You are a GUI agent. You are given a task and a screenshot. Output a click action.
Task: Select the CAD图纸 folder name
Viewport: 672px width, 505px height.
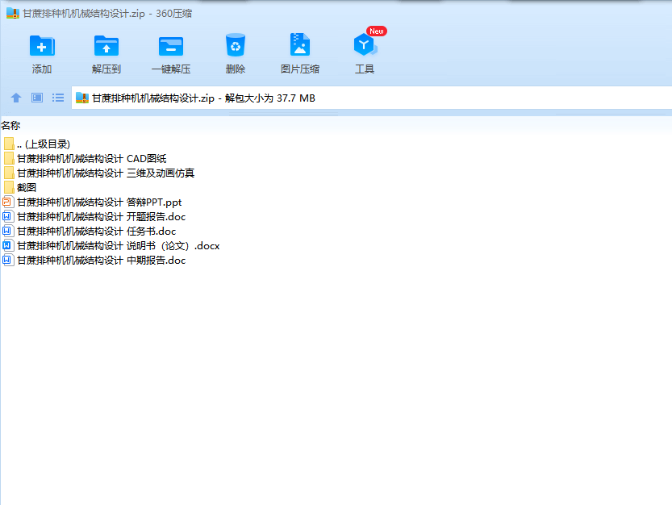point(91,159)
